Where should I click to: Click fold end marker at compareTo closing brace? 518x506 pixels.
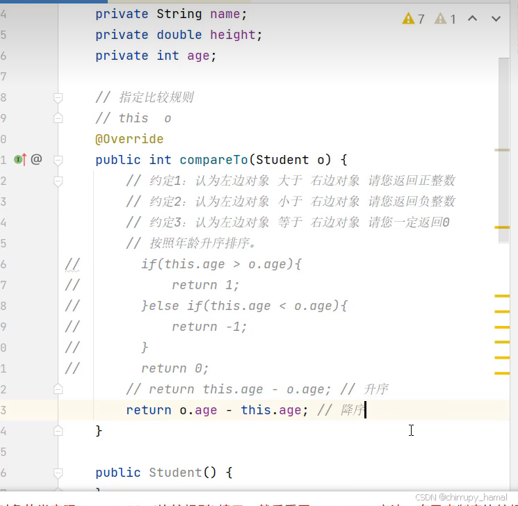point(58,431)
